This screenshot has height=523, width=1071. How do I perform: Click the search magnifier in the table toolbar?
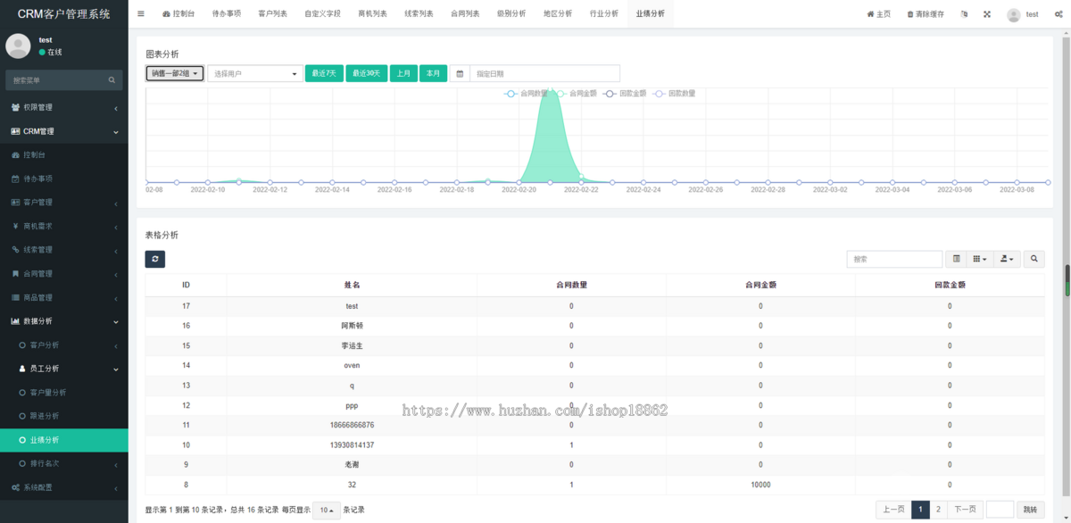pyautogui.click(x=1034, y=259)
